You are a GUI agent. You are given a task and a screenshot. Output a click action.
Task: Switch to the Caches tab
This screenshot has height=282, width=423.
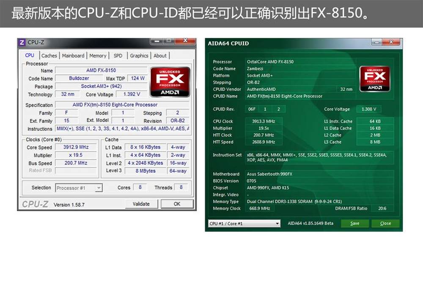click(x=49, y=56)
